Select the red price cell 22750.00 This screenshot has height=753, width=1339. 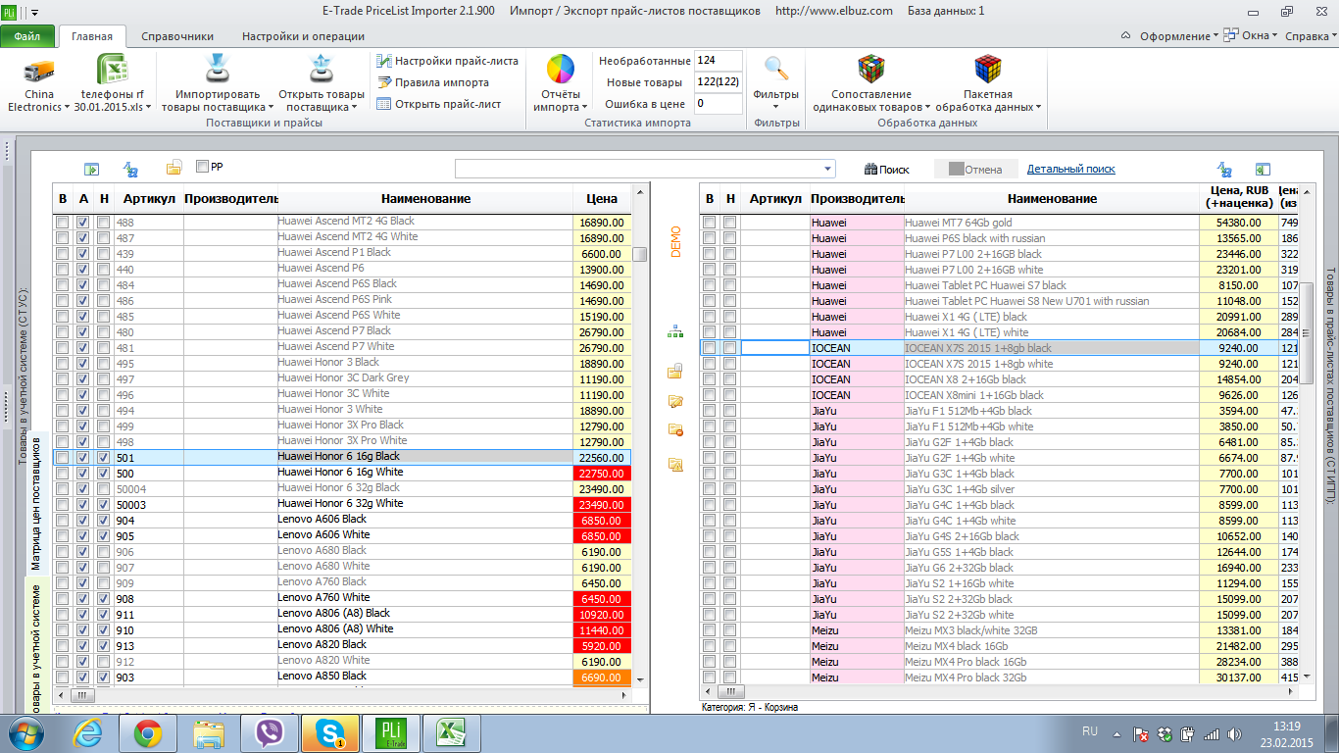tap(601, 474)
